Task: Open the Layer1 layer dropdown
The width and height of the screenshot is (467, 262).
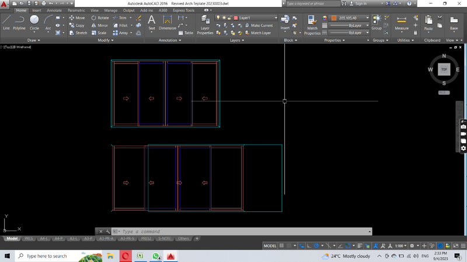Action: pos(256,18)
